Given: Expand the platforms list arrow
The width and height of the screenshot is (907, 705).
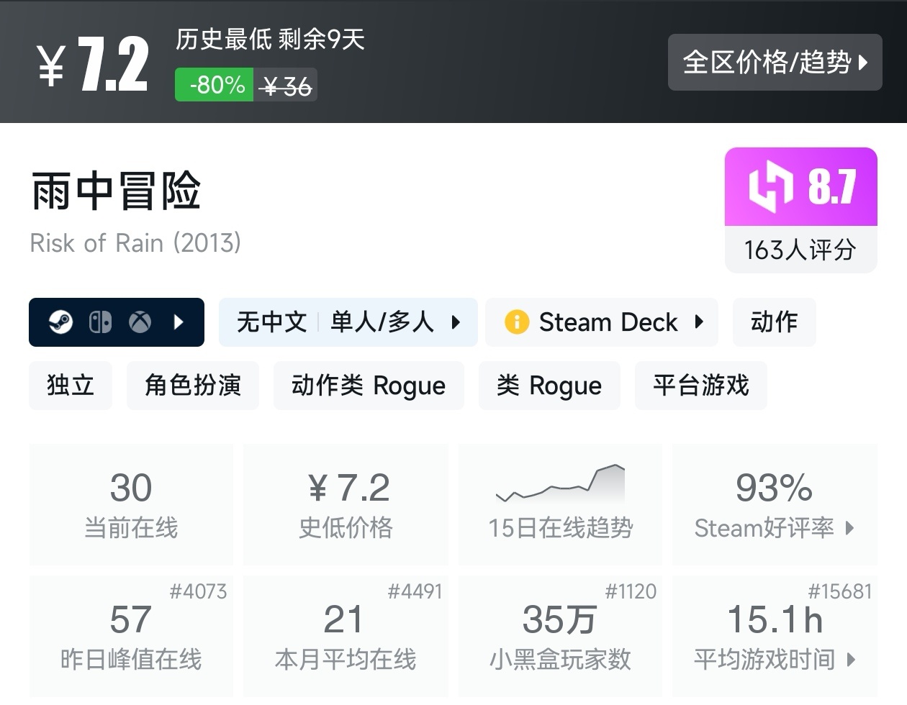Looking at the screenshot, I should [x=179, y=322].
